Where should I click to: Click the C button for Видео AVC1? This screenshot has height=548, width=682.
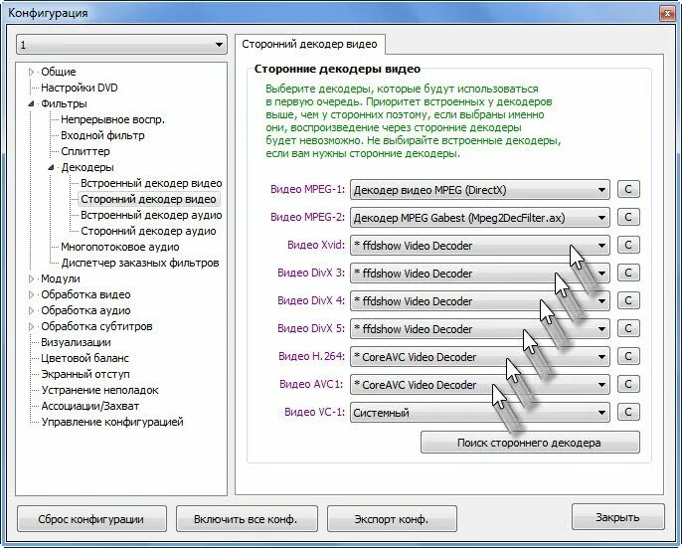click(628, 384)
